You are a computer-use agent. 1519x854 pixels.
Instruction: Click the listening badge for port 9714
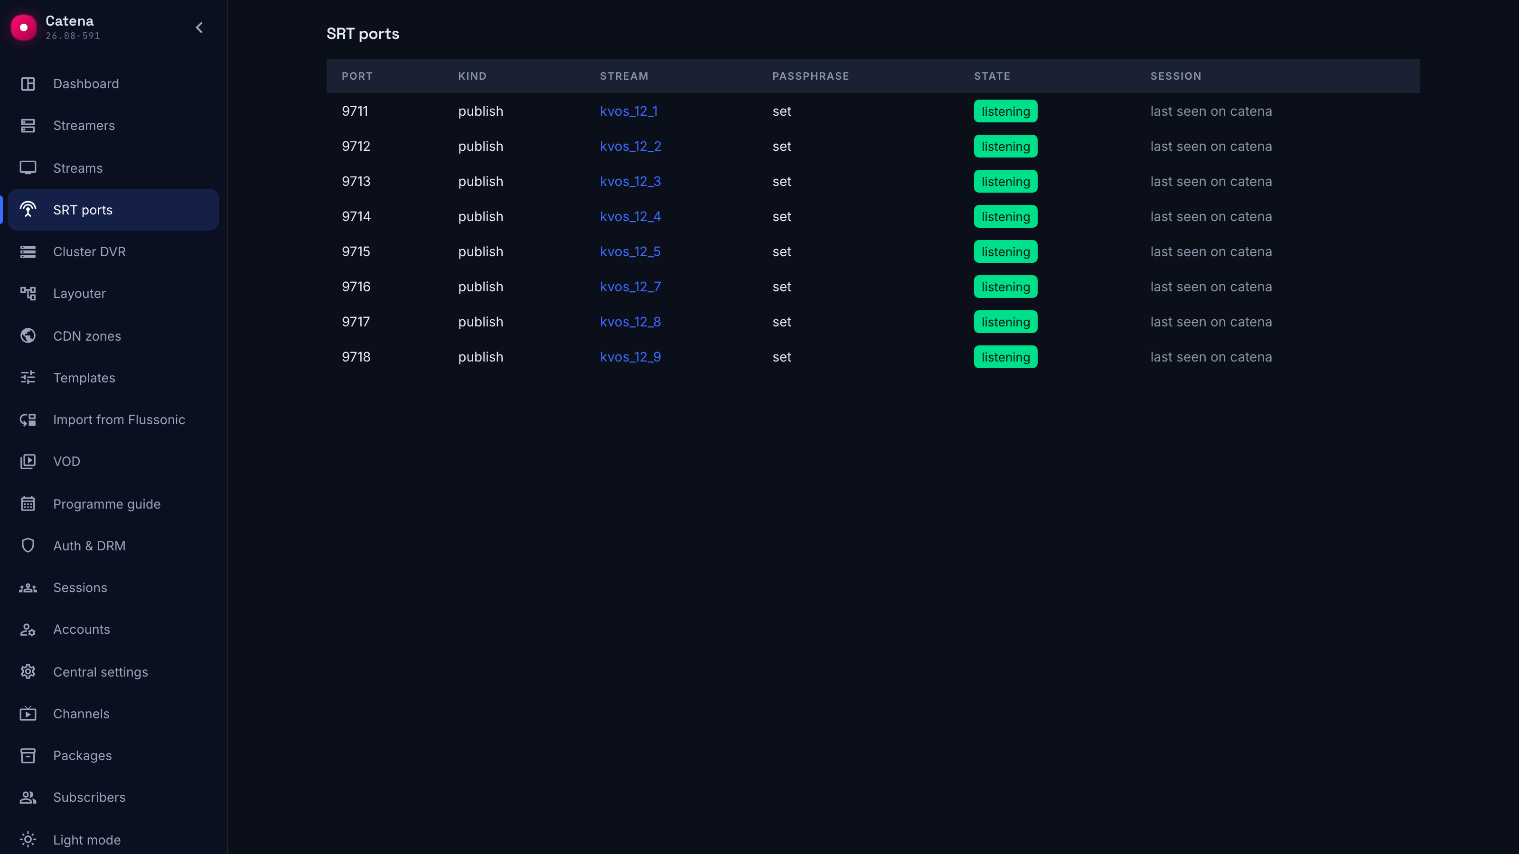pos(1005,216)
